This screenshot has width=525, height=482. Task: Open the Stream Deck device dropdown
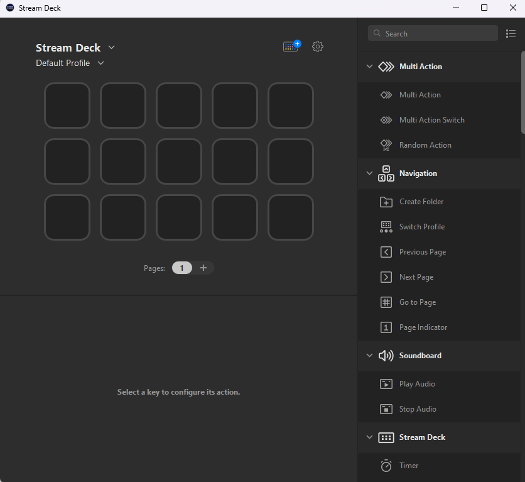112,48
